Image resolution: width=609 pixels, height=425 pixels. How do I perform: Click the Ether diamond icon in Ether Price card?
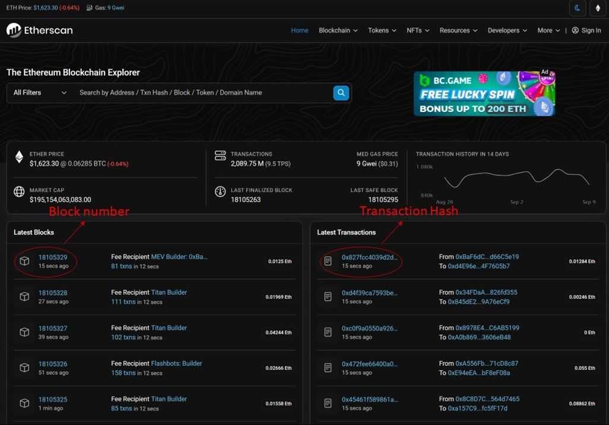pos(19,156)
